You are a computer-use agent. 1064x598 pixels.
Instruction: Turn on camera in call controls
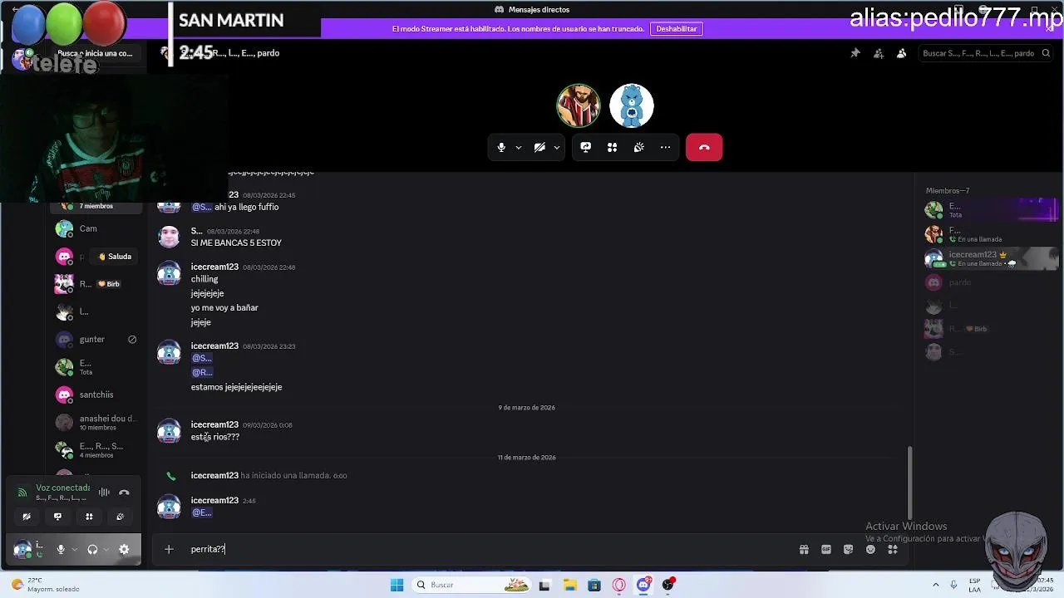(x=539, y=147)
